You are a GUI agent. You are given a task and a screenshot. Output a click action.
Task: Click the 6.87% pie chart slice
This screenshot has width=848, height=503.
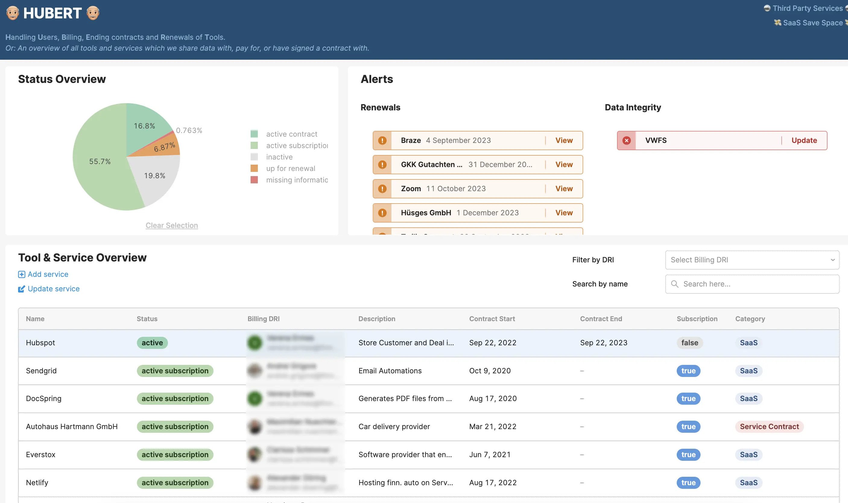[x=164, y=147]
